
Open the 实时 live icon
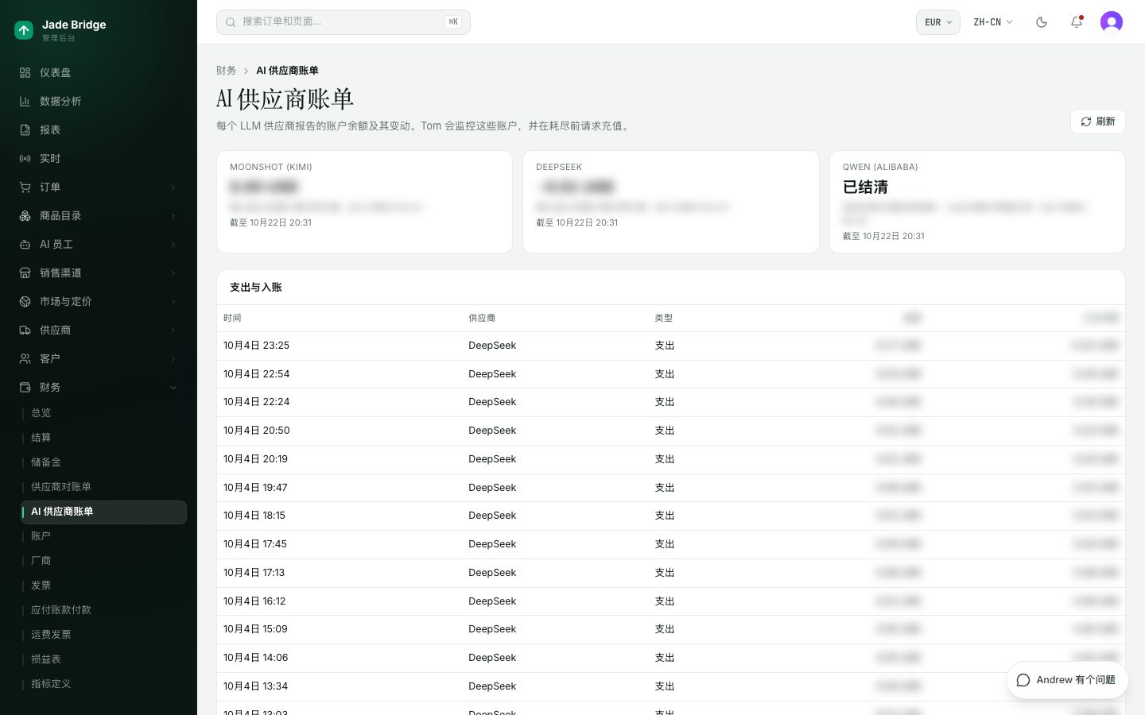click(x=25, y=158)
